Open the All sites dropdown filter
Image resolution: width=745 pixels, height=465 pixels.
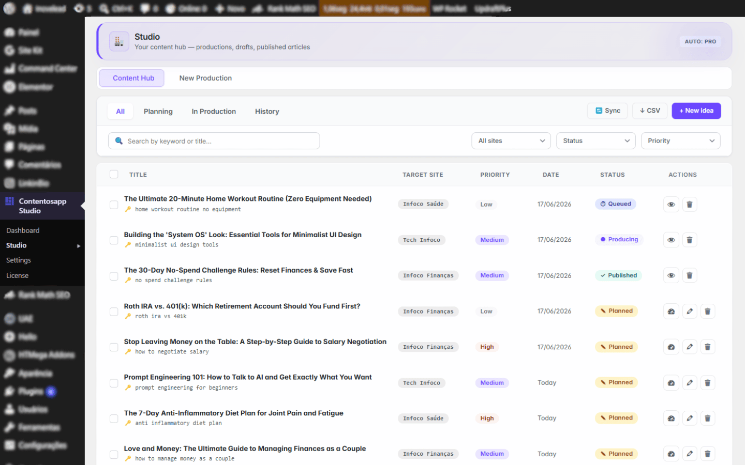(x=511, y=141)
